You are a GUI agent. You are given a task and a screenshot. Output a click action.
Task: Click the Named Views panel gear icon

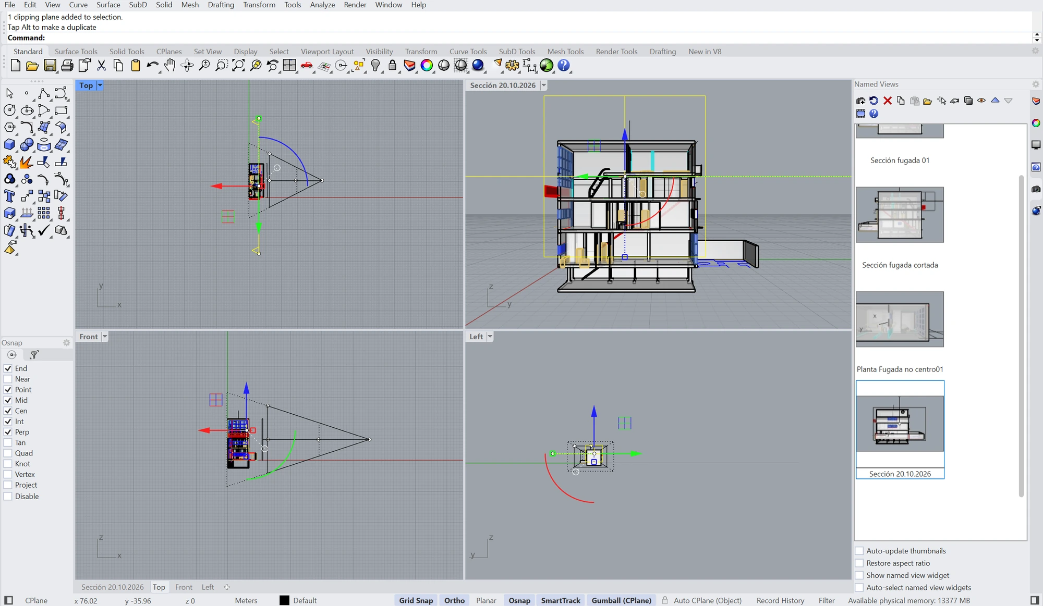[1036, 84]
